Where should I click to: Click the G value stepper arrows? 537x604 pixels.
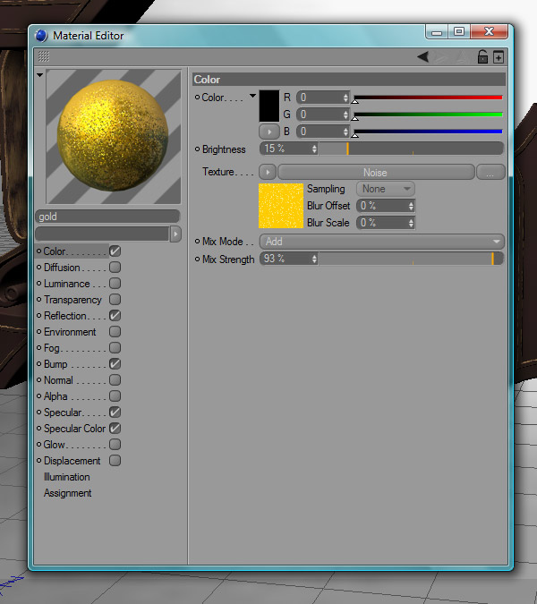coord(345,115)
